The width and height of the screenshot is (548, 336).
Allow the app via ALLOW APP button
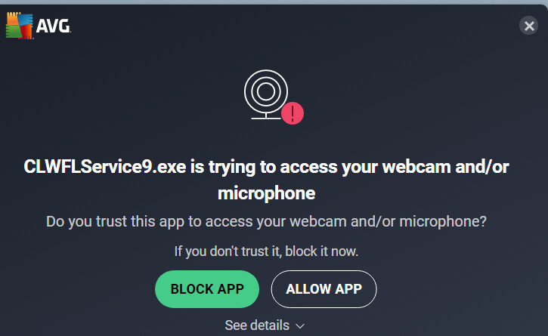click(324, 289)
